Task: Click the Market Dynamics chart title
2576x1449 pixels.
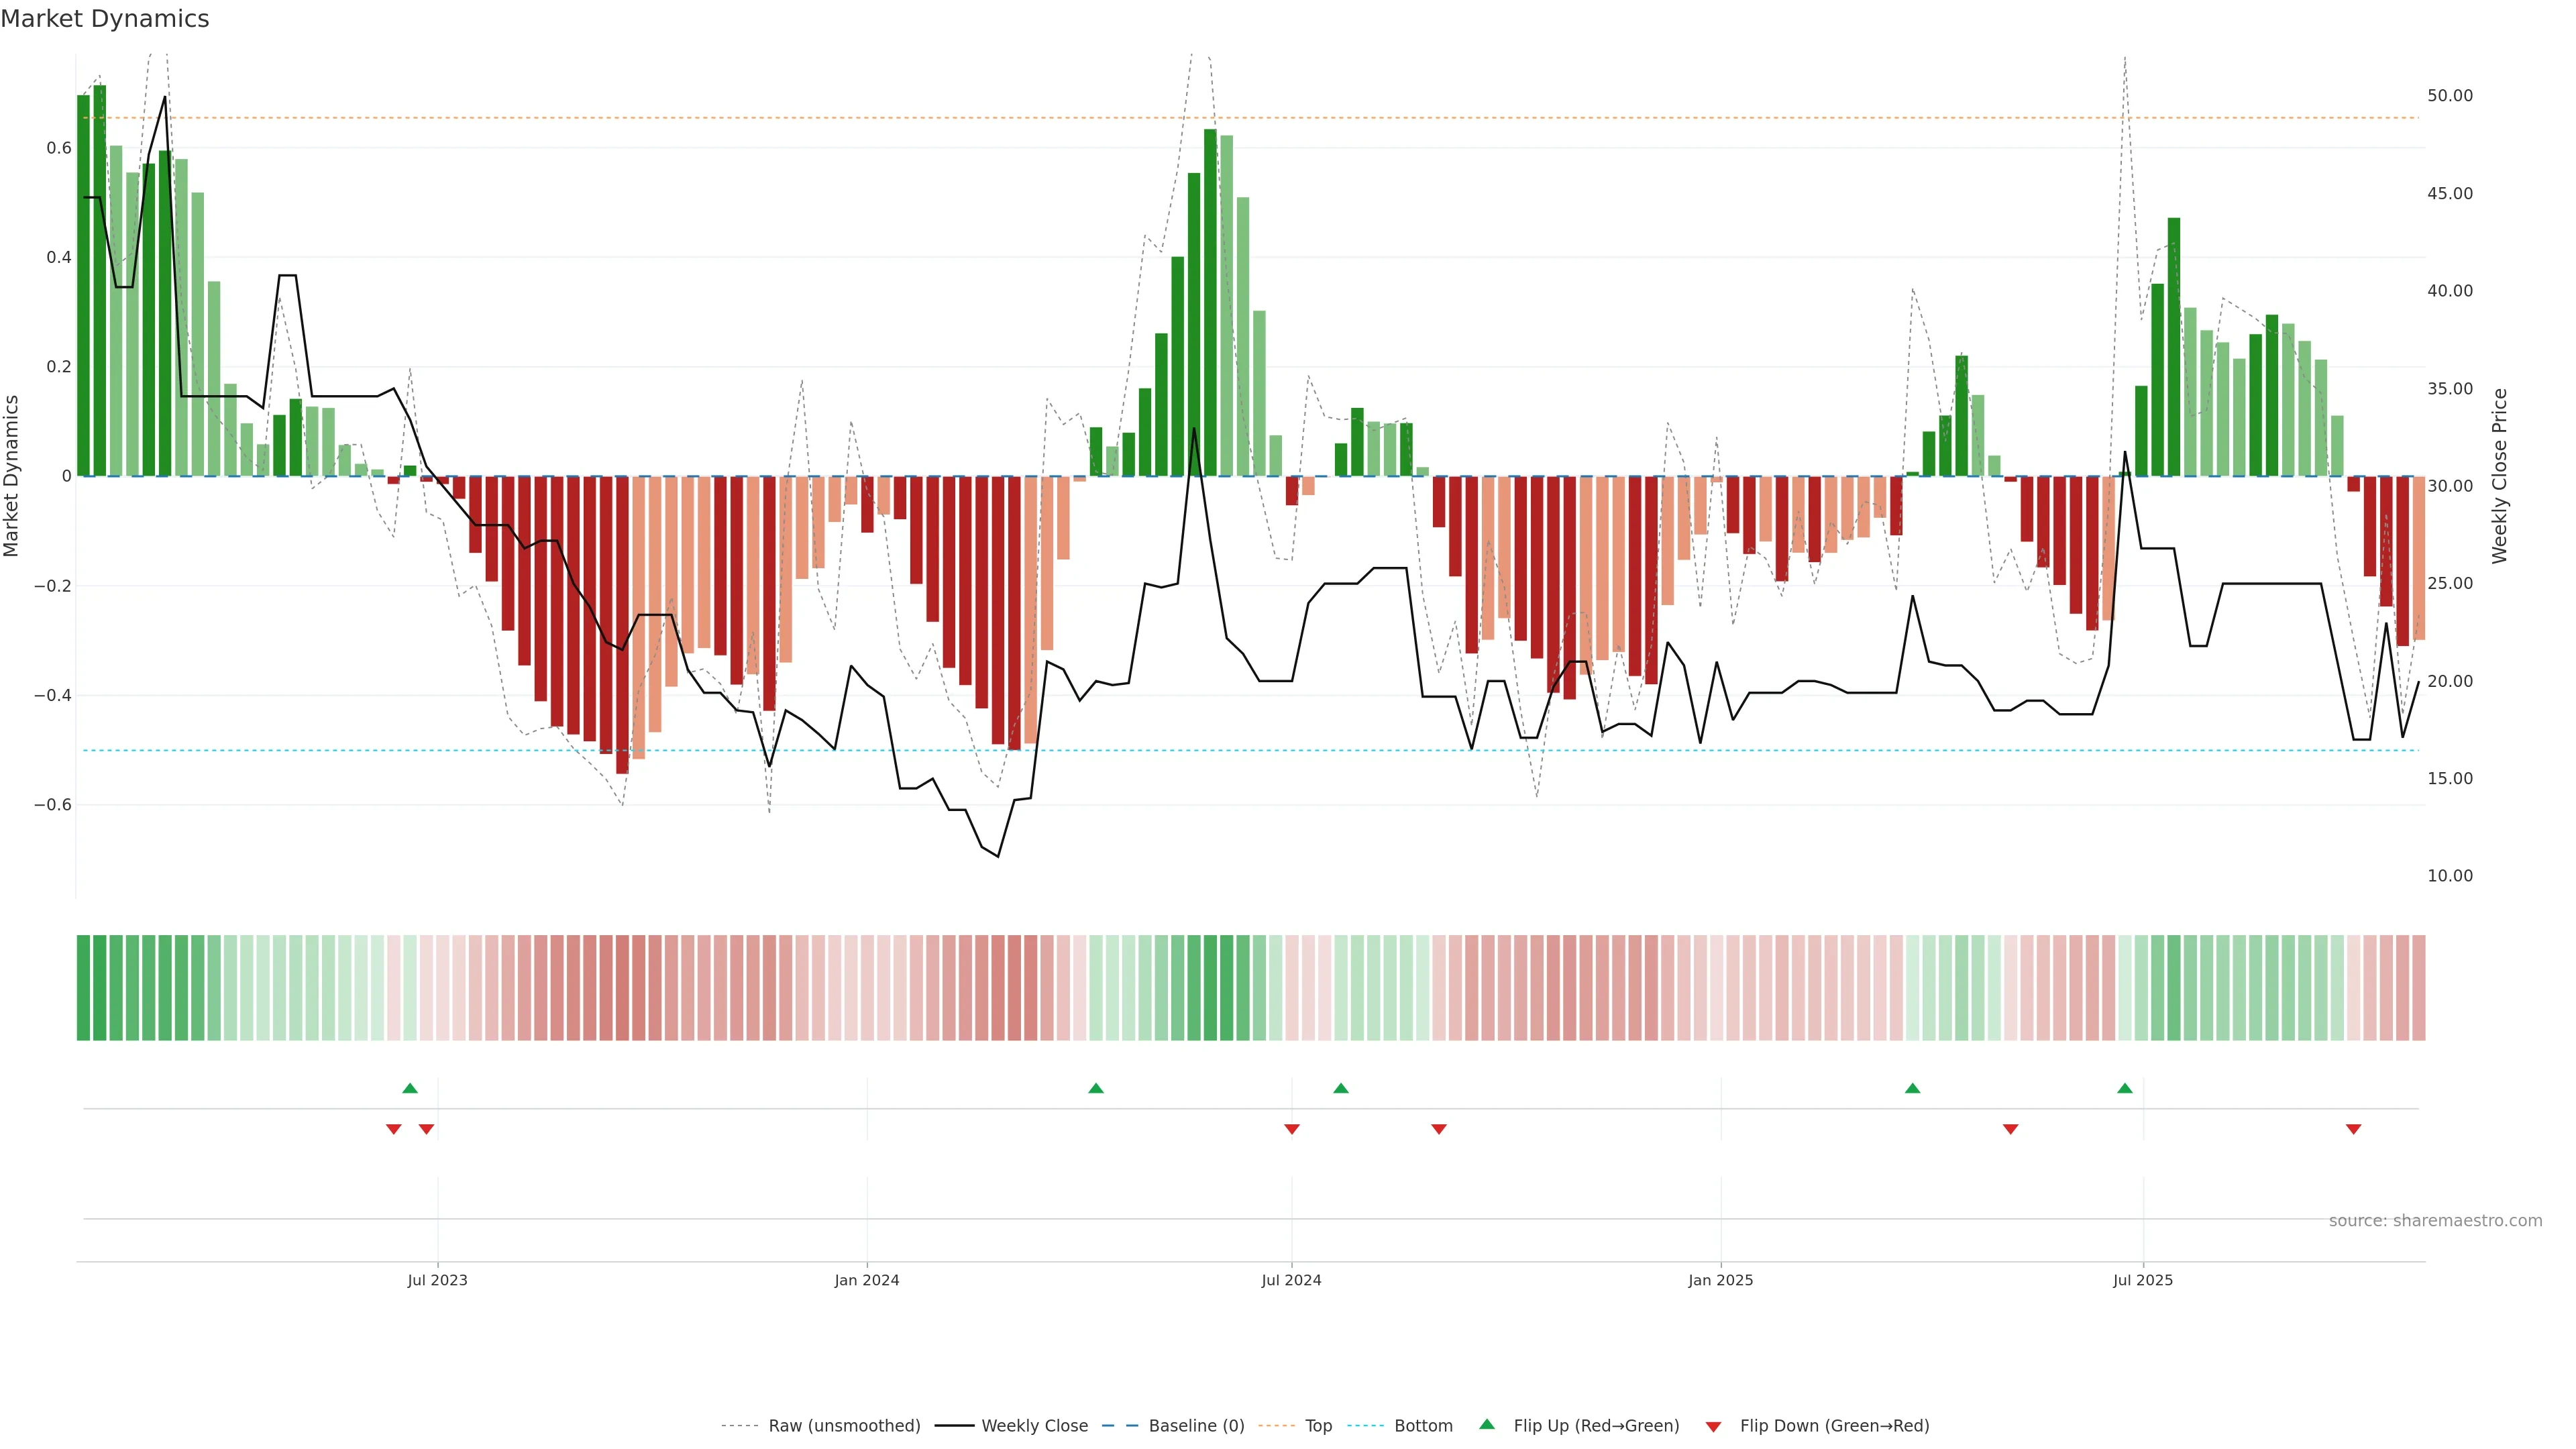Action: 105,19
